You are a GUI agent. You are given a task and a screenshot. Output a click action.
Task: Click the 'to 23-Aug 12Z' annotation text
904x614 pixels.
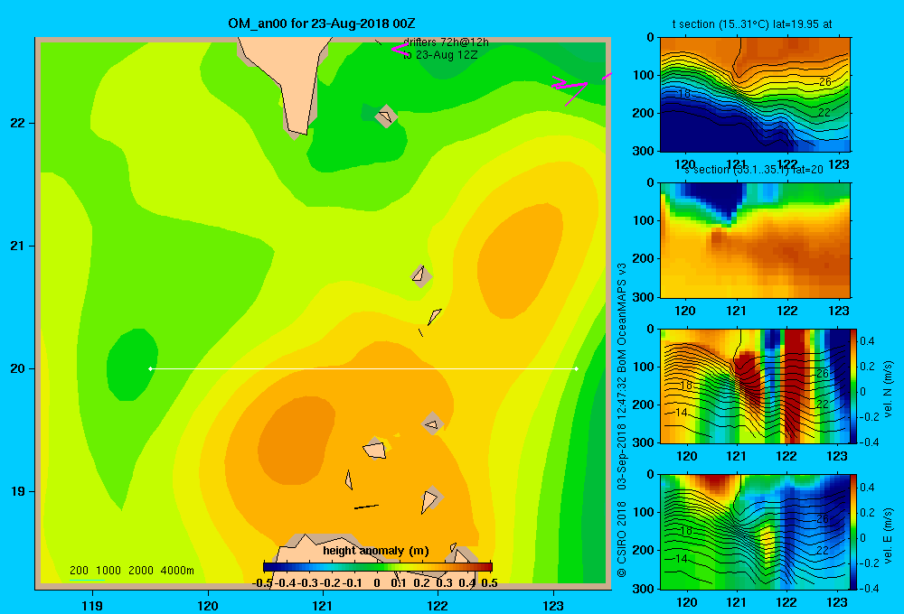click(440, 55)
